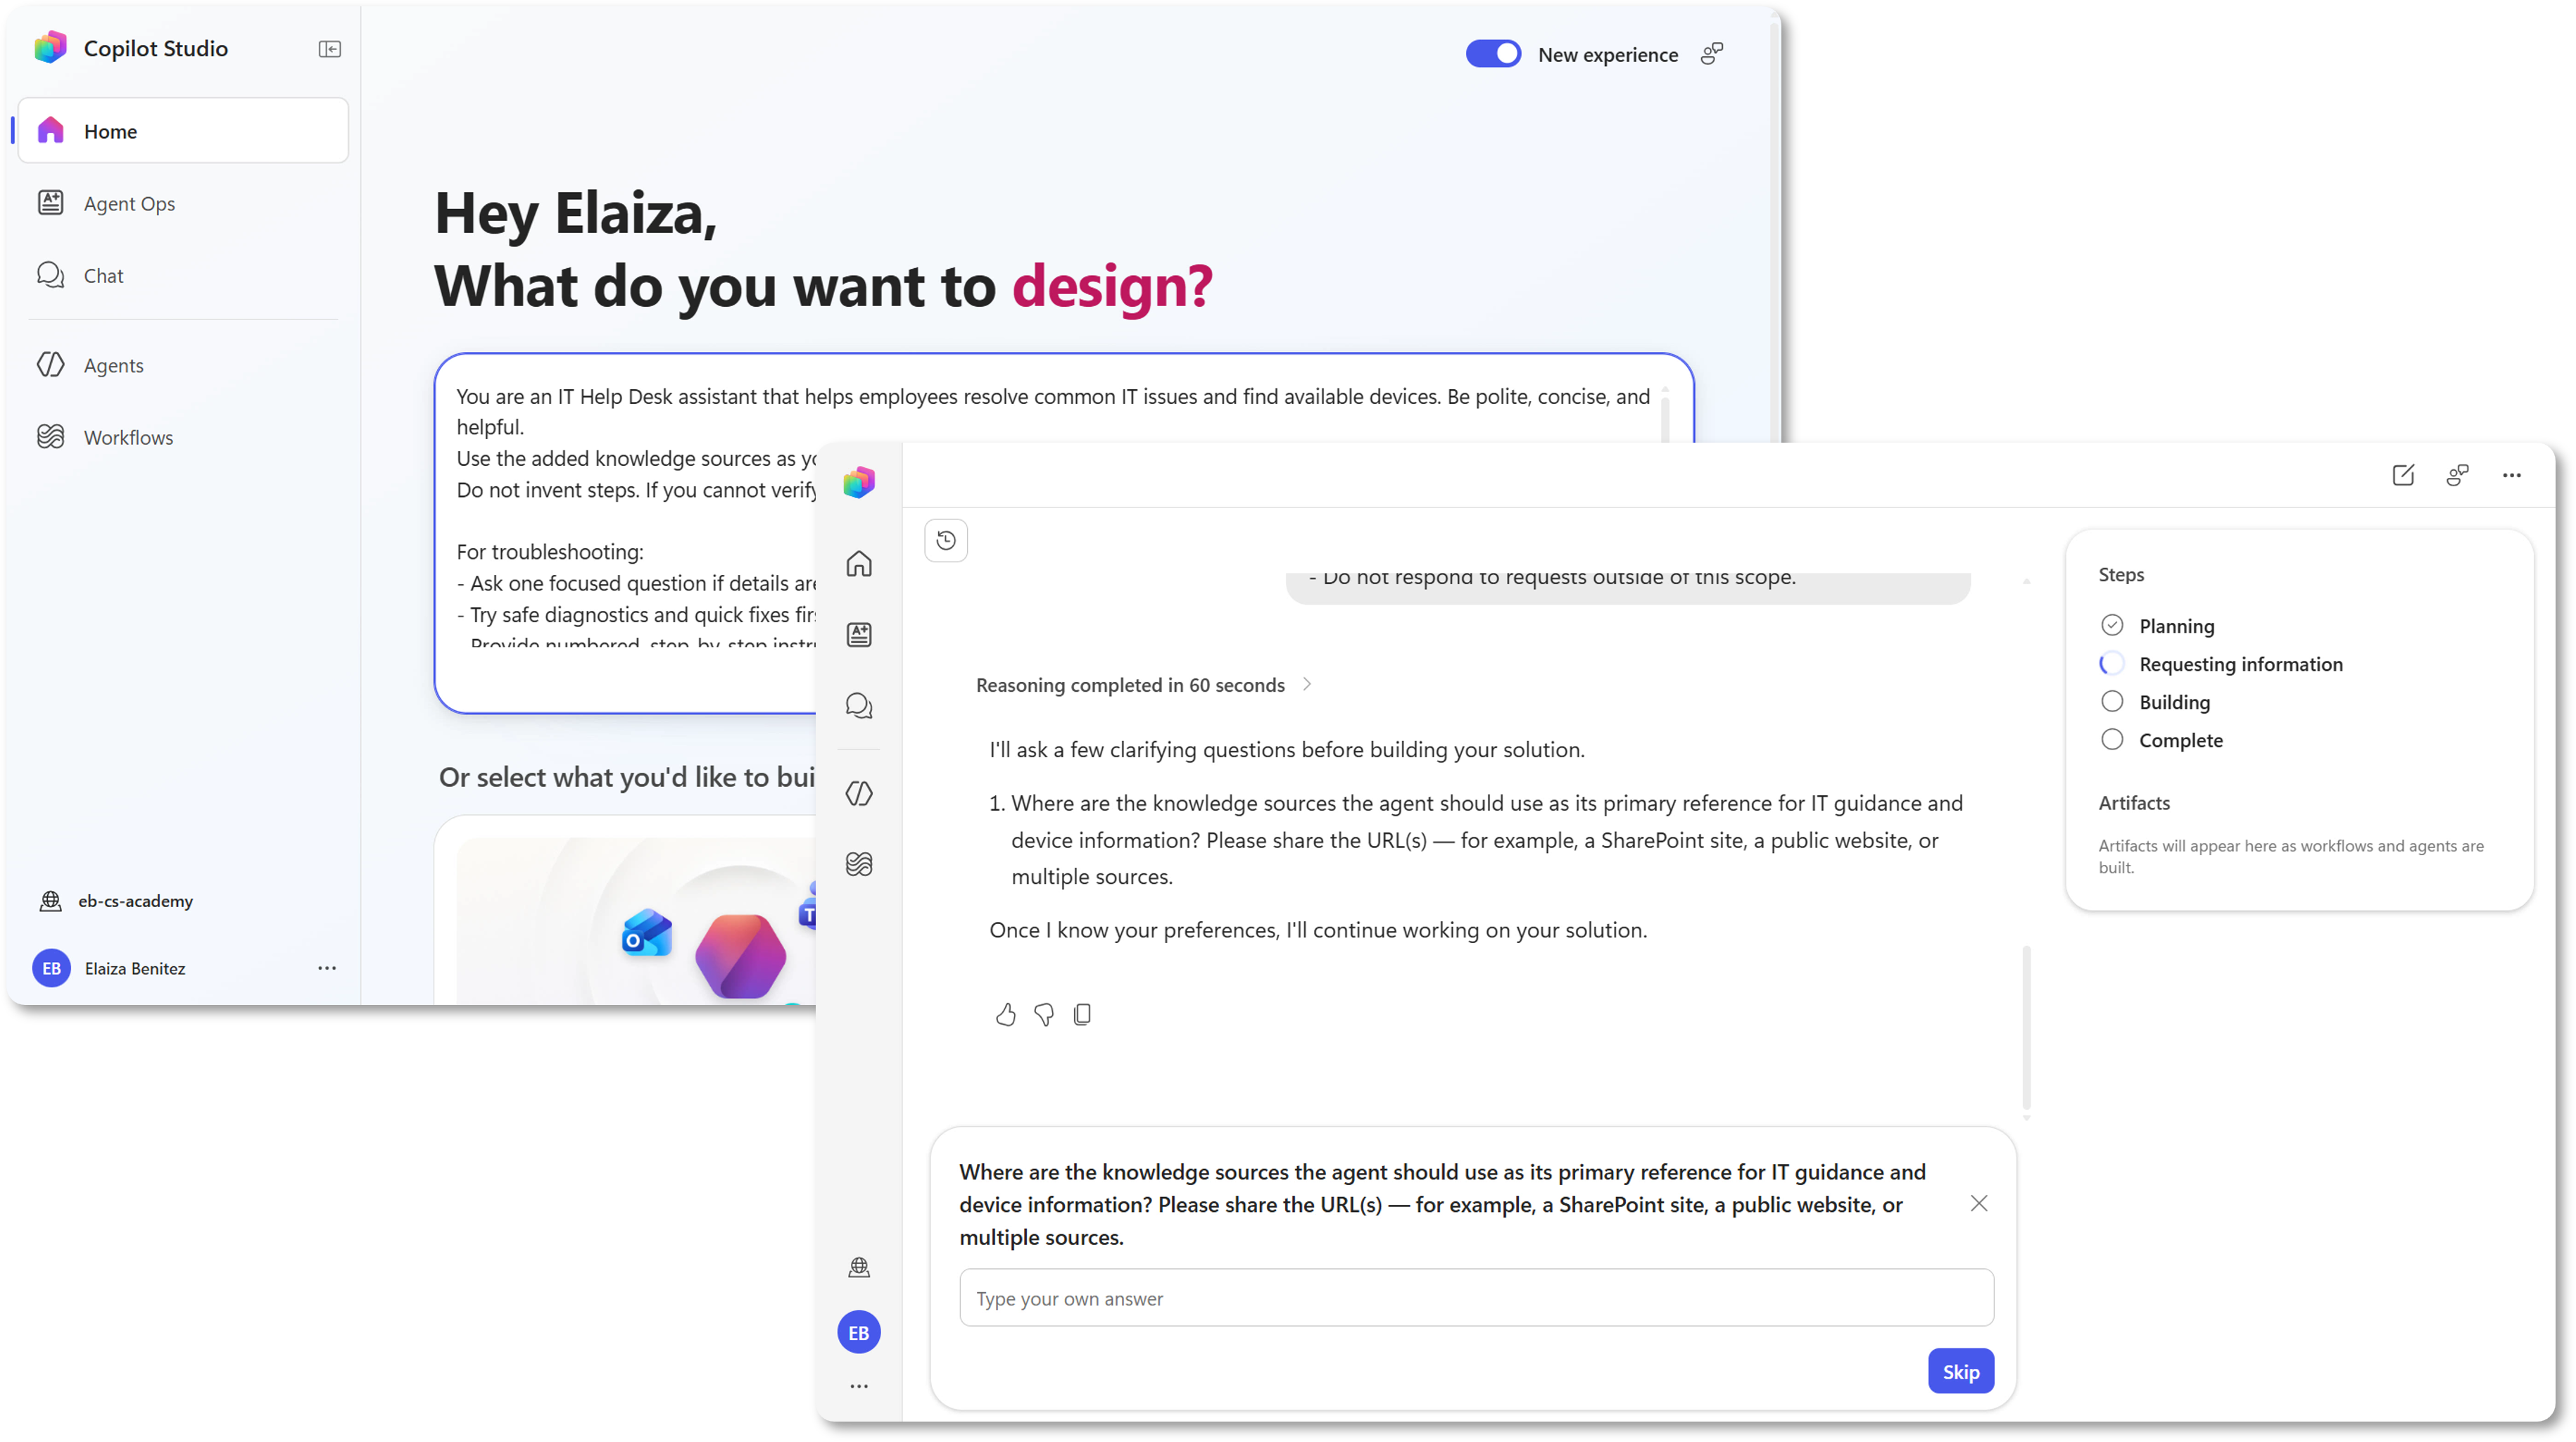The height and width of the screenshot is (1442, 2576).
Task: Click the Outlook icon in the card thumbnail
Action: click(646, 933)
